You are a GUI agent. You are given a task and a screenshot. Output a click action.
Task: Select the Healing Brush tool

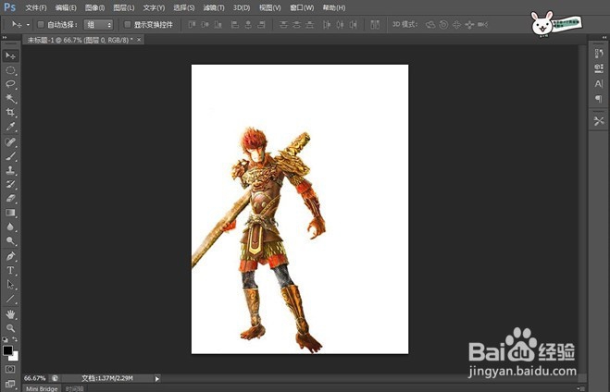[10, 141]
